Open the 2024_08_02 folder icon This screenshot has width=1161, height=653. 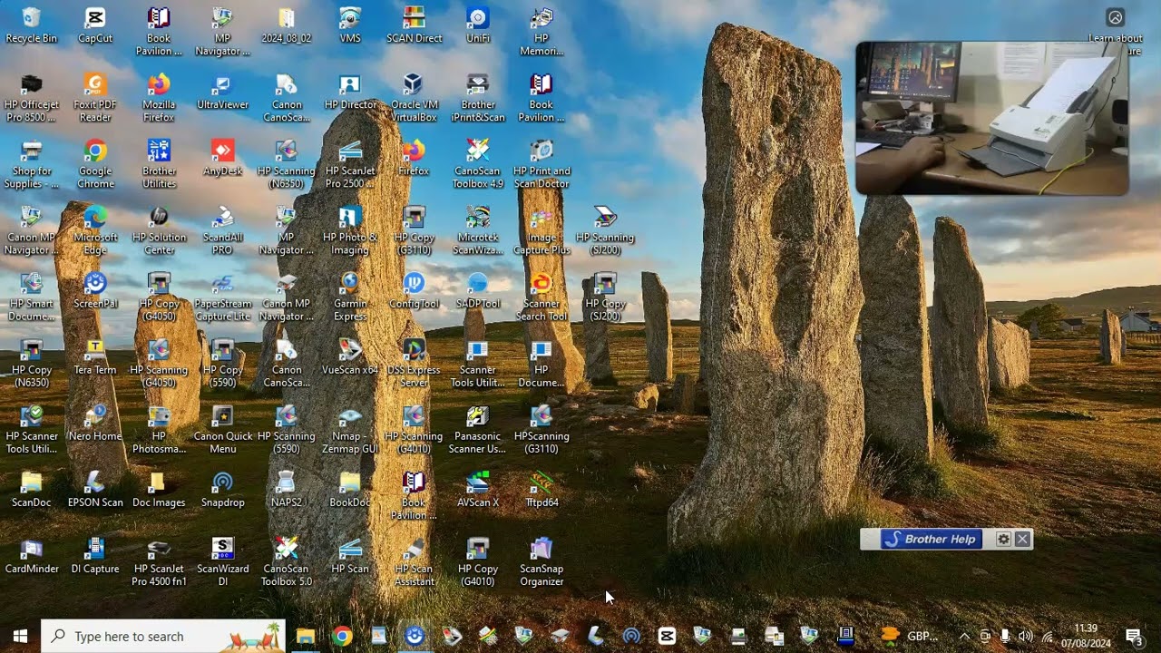[287, 25]
